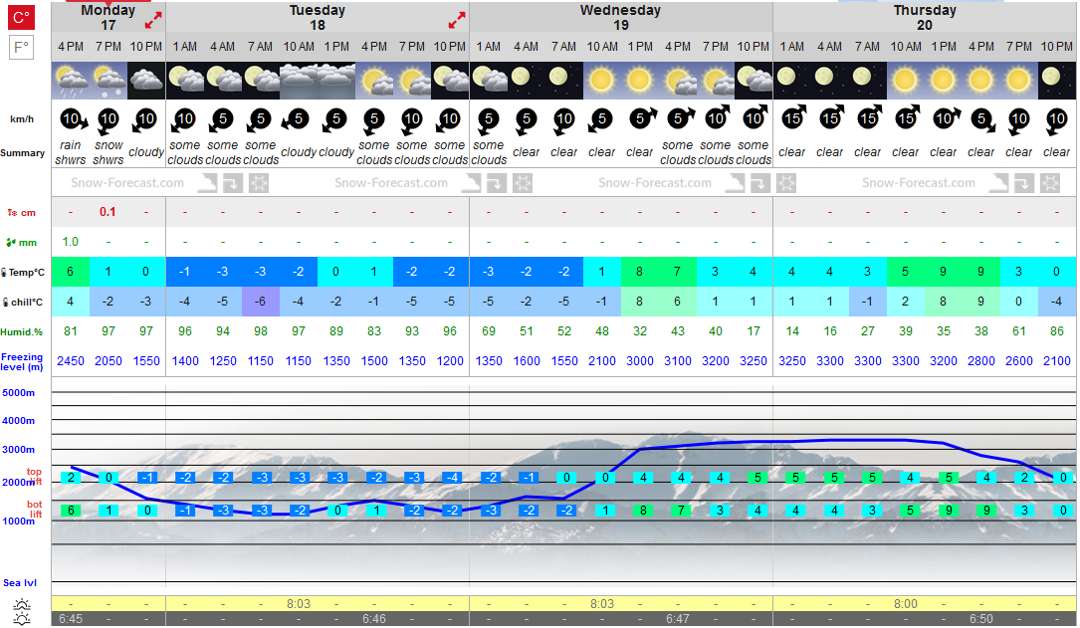Image resolution: width=1080 pixels, height=628 pixels.
Task: Click Thursday 4 PM wind arrow showing 5
Action: [982, 120]
